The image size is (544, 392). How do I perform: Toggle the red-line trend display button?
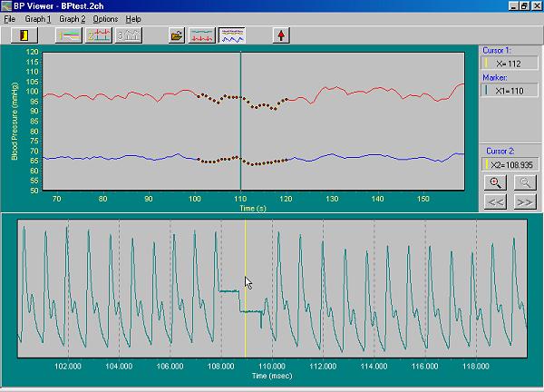pos(202,35)
